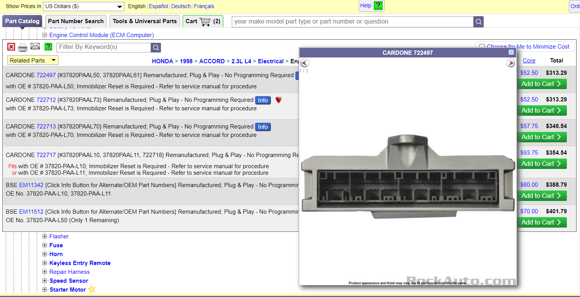This screenshot has width=580, height=297.
Task: Print the parts list via printer icon
Action: pos(23,47)
